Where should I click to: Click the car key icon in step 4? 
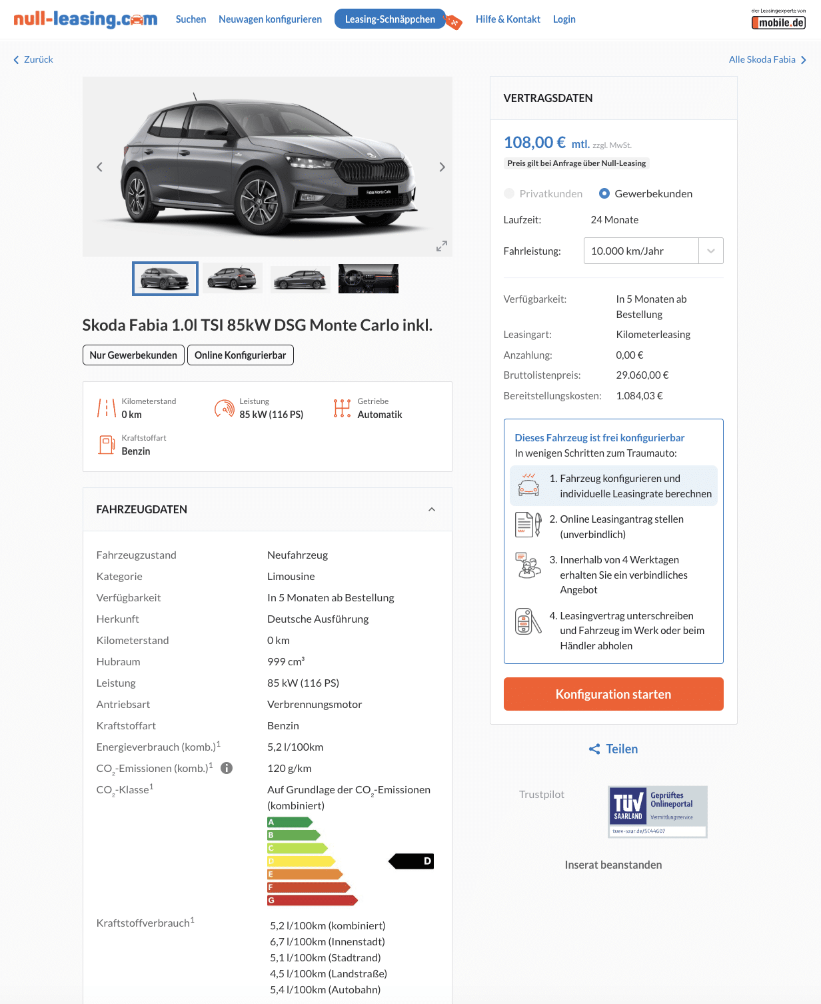click(x=528, y=621)
